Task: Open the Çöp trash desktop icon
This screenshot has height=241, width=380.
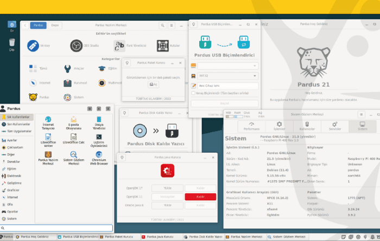Action: (12, 45)
